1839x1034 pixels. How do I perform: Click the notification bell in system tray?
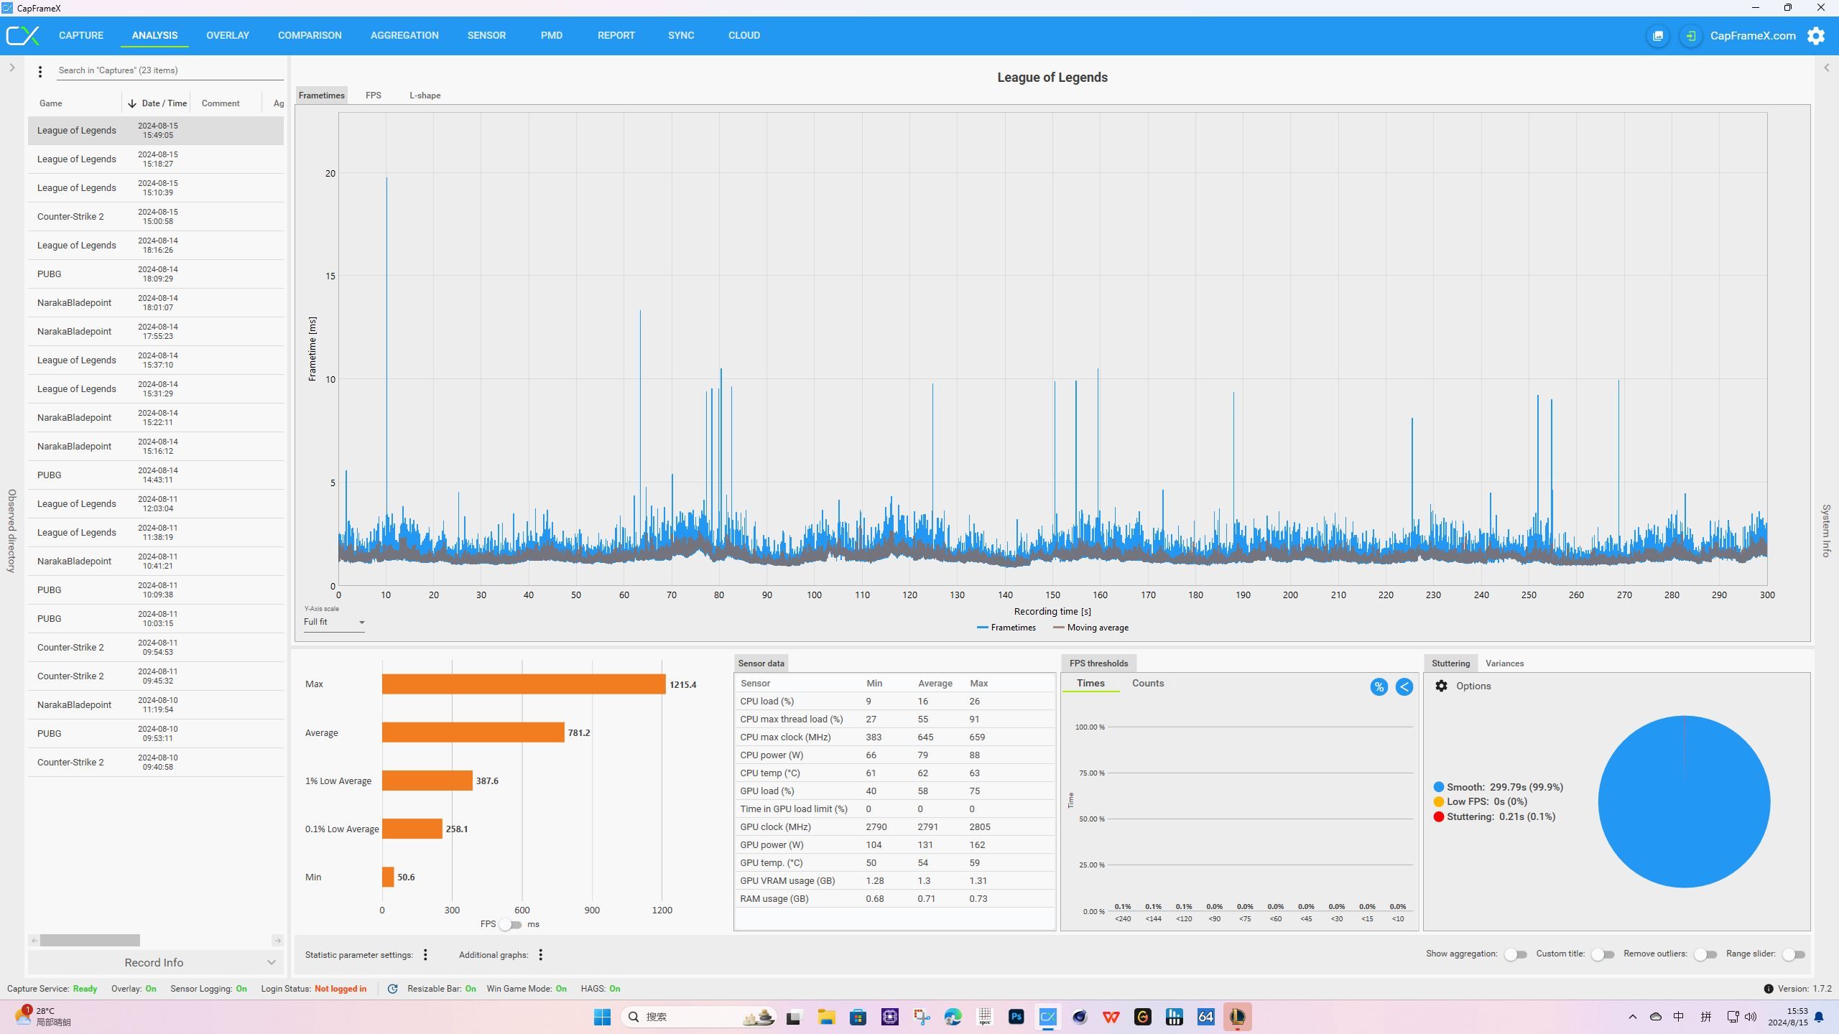click(x=1819, y=1017)
